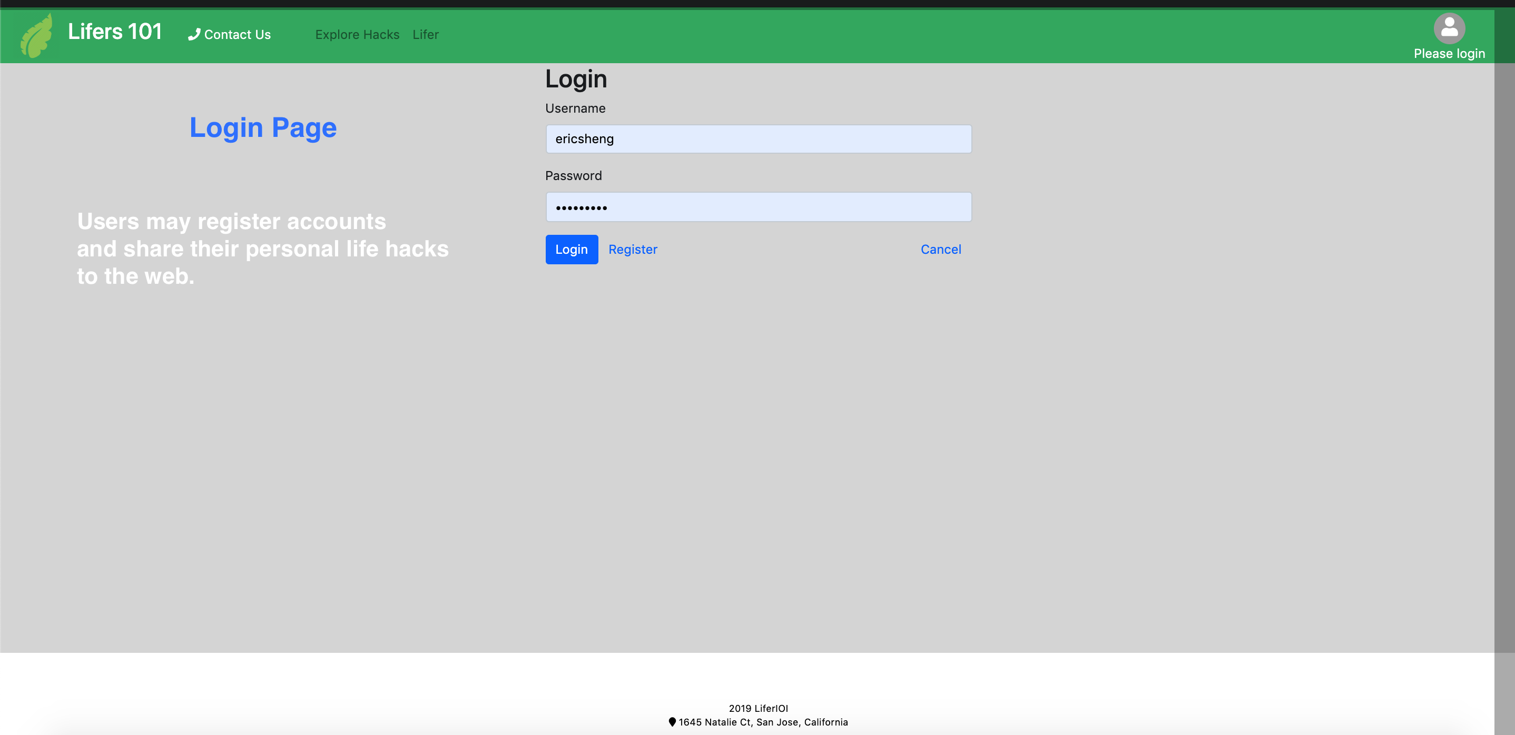Open the Lifers 101 brand link
This screenshot has height=735, width=1515.
(115, 32)
